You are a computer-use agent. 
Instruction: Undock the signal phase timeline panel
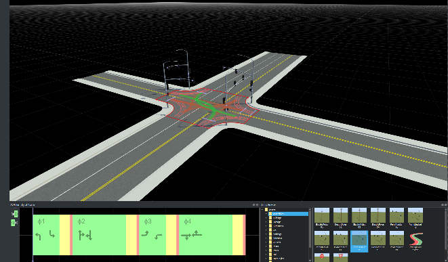pos(253,205)
